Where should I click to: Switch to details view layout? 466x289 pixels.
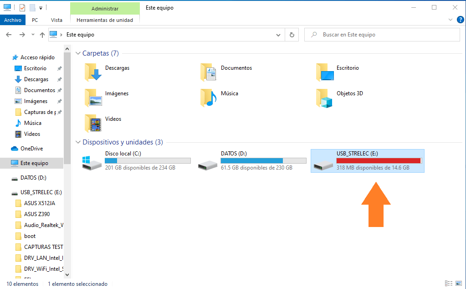449,284
